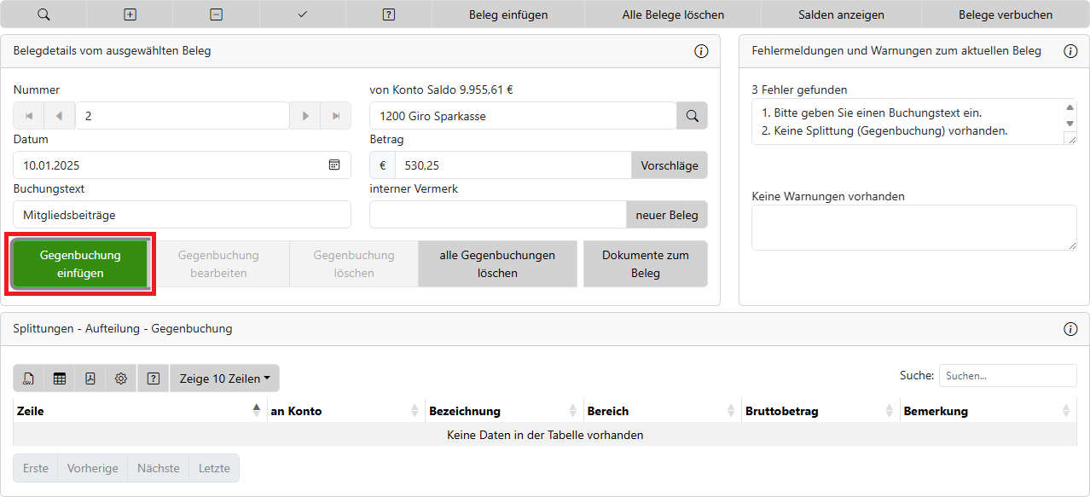1090x497 pixels.
Task: Open the calendar picker in Datum field
Action: (x=334, y=165)
